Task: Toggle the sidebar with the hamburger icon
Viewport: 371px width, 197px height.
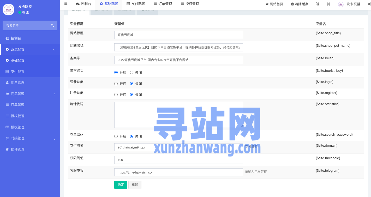Action: [x=66, y=4]
